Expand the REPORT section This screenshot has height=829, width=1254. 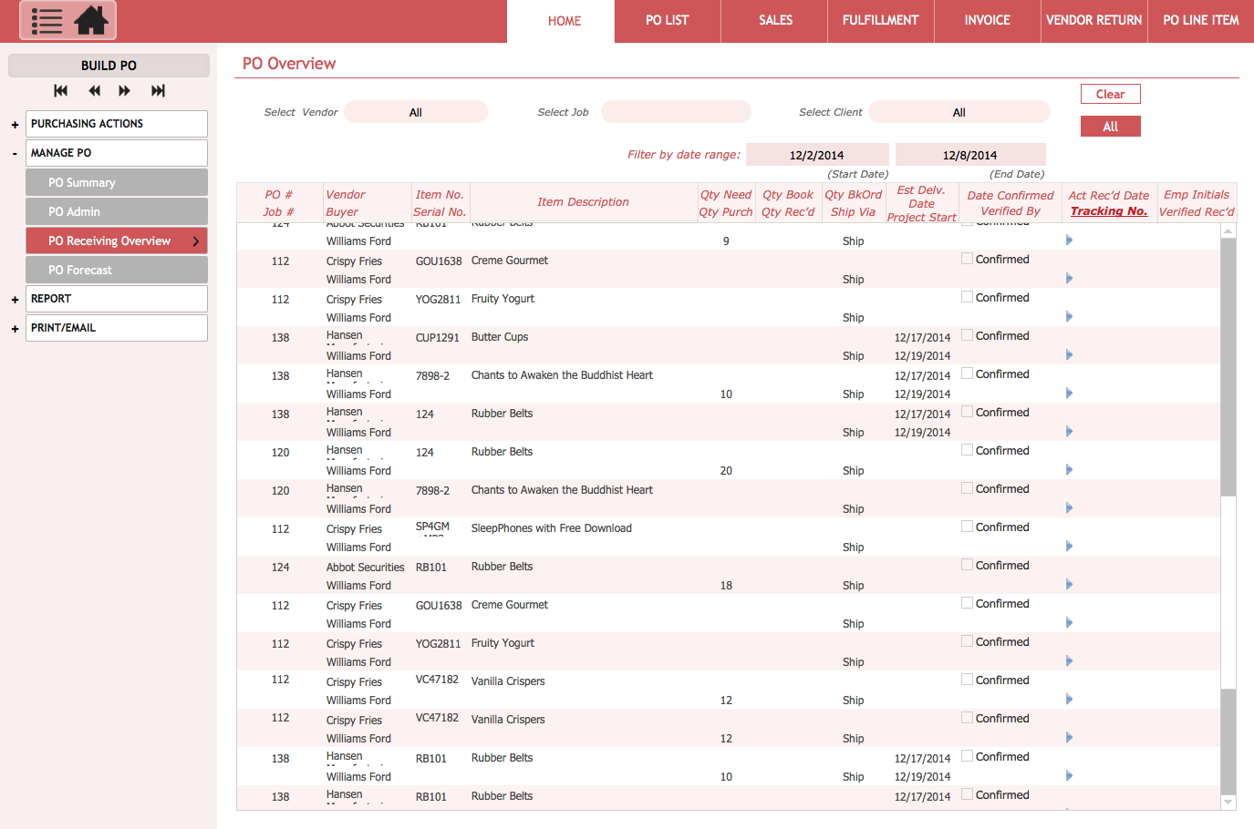click(15, 299)
